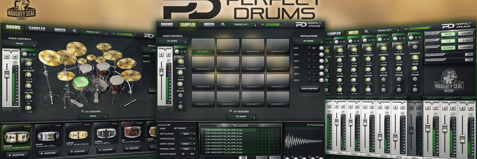The image size is (477, 159).
Task: Edit the MY SNARE name field
Action: tap(184, 128)
